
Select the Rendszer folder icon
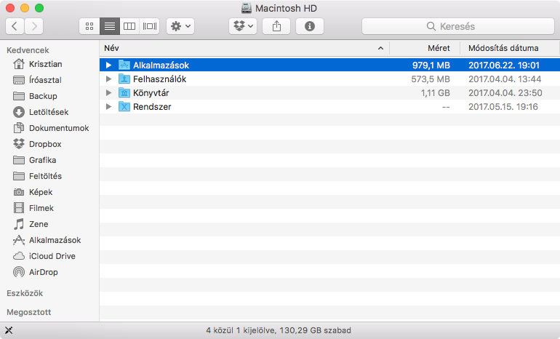(x=124, y=106)
